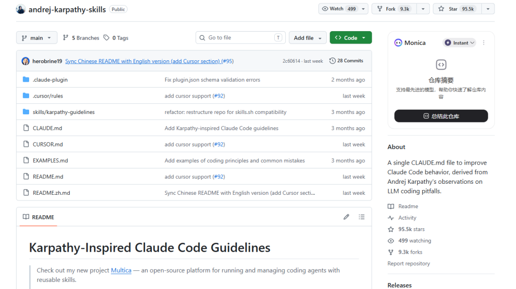Click the search icon in Go to file
The width and height of the screenshot is (516, 289).
(x=203, y=37)
